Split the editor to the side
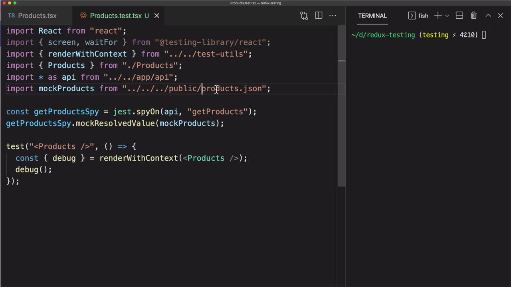 click(319, 16)
